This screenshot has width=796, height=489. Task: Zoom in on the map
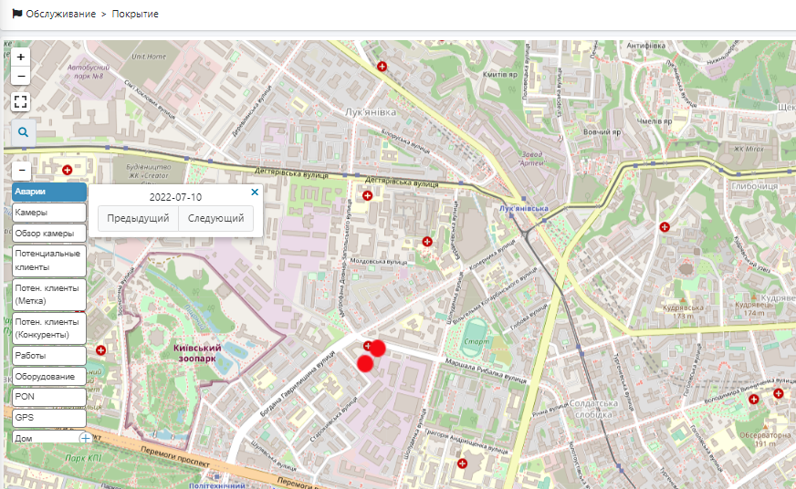(21, 57)
